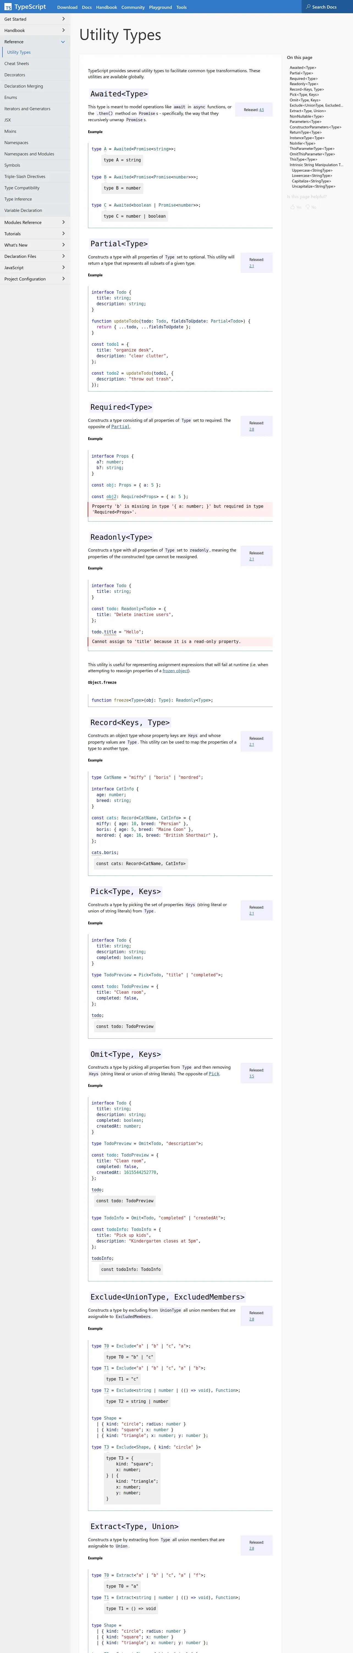Click the Pick<Type, Keys> section heading
Viewport: 353px width, 1653px height.
click(126, 891)
